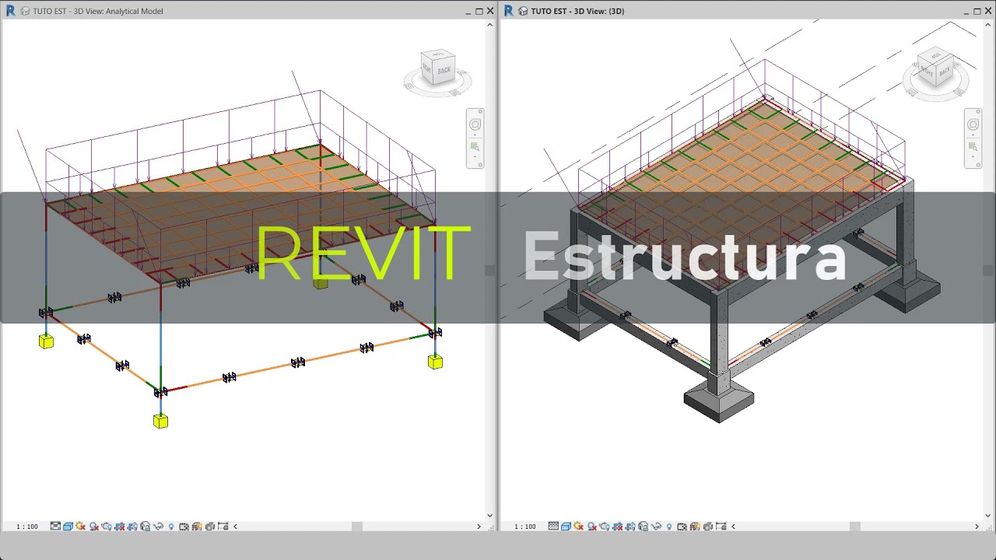The height and width of the screenshot is (560, 996).
Task: Toggle Show Analytical Model in Analytical Model view
Action: coord(197,527)
